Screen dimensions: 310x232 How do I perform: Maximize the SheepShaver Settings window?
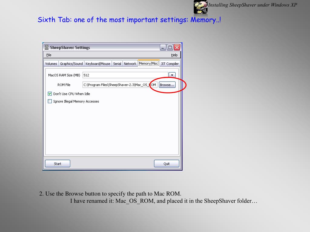tap(170, 47)
